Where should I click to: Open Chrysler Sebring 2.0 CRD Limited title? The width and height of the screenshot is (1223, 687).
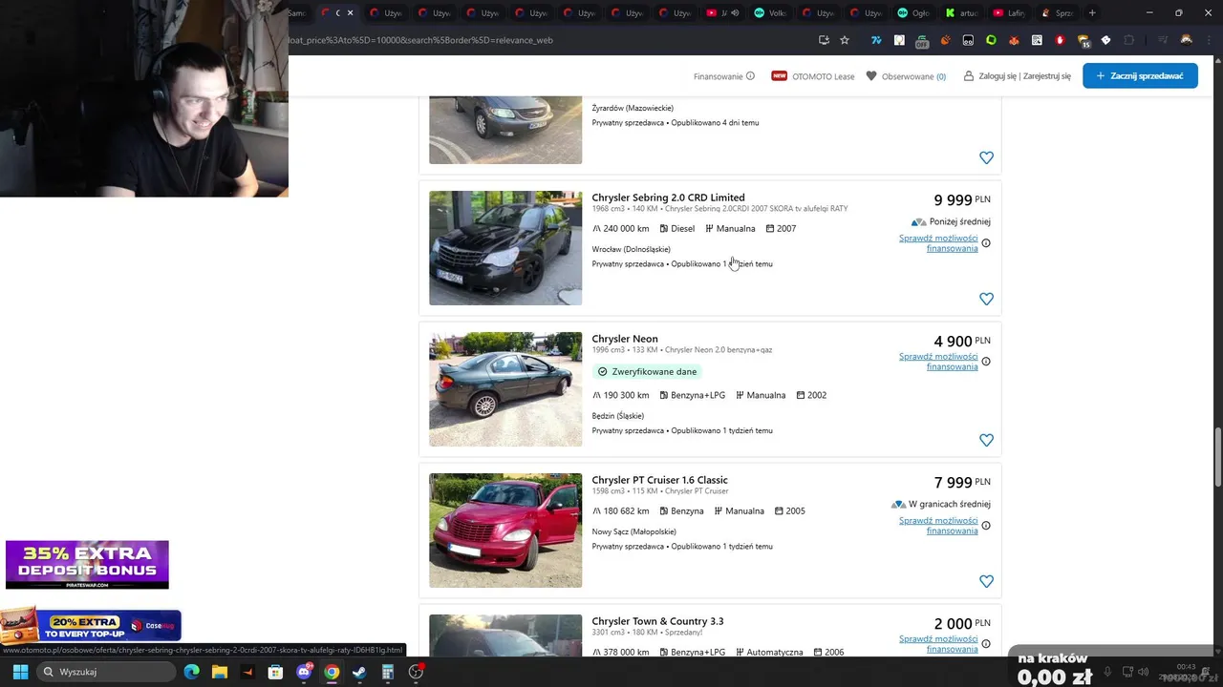(x=668, y=198)
